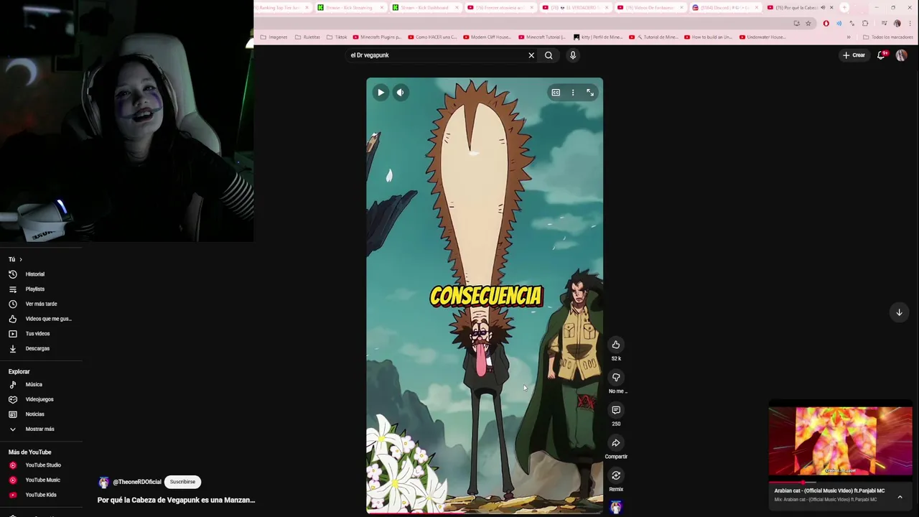Open Minecraft Plugins bookmark

[376, 37]
